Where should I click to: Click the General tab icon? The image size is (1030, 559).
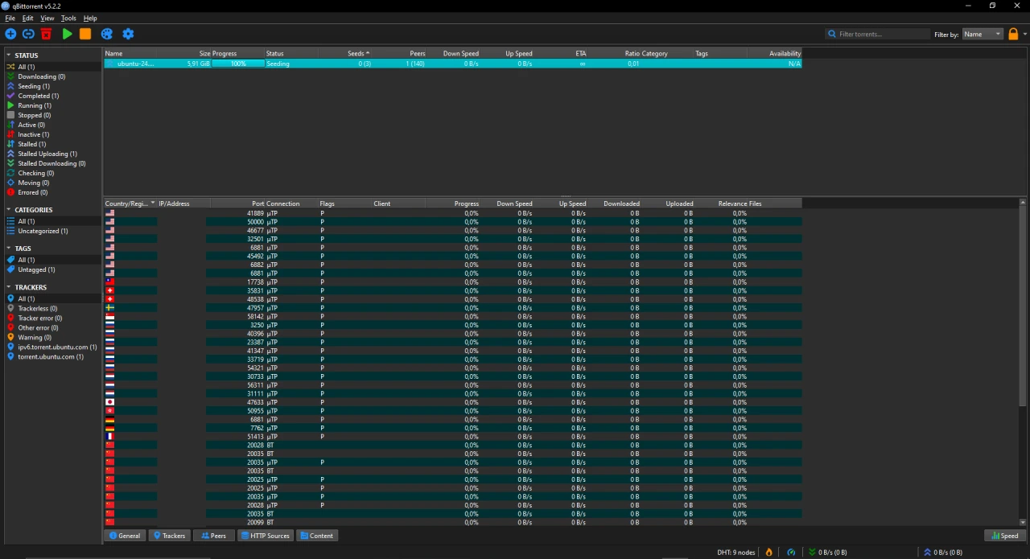coord(113,536)
